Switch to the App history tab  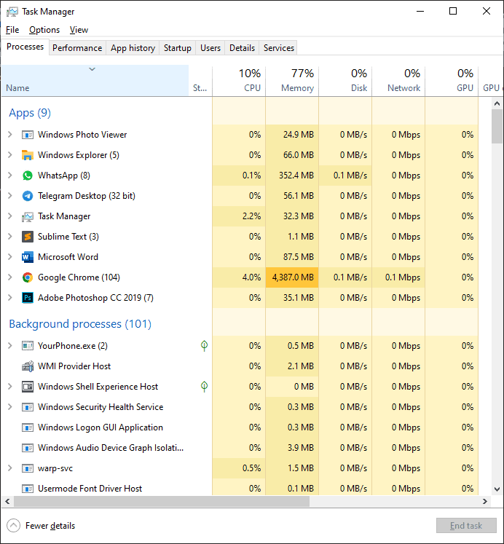coord(133,48)
